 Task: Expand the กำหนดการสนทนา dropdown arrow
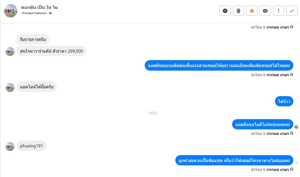pos(50,13)
